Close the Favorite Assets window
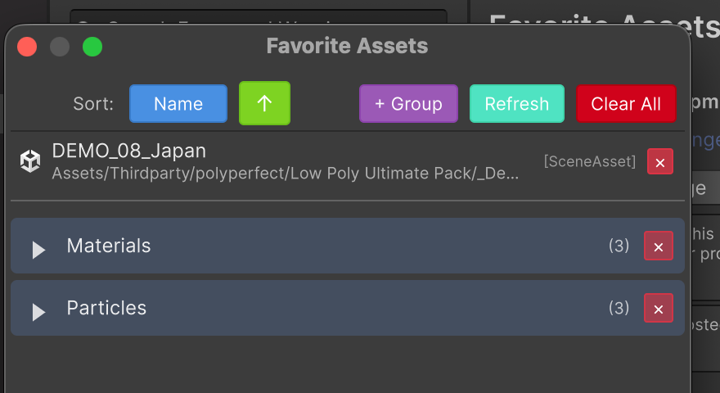The height and width of the screenshot is (393, 720). [27, 47]
